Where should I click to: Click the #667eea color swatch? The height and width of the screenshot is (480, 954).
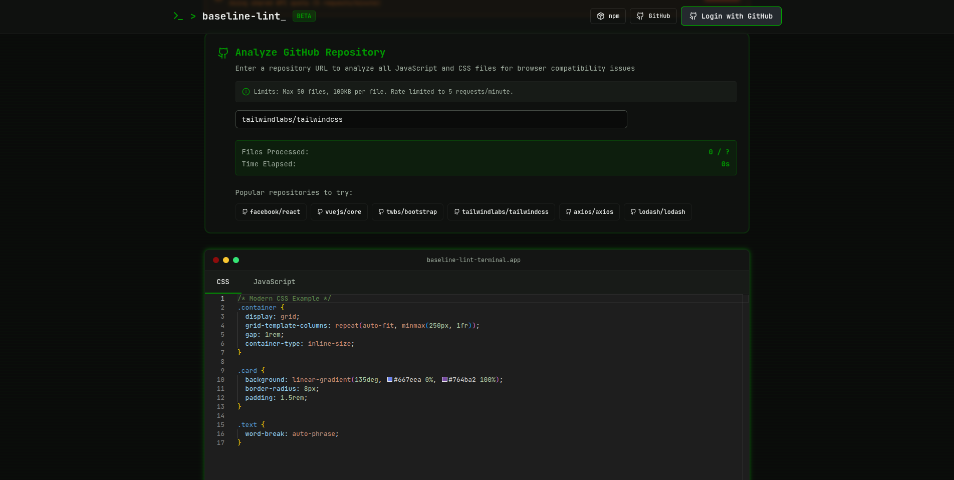(x=390, y=380)
